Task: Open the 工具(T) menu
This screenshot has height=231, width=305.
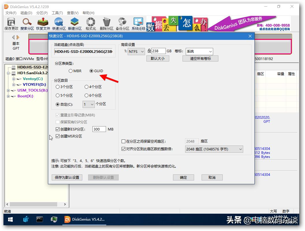Action: [x=57, y=13]
